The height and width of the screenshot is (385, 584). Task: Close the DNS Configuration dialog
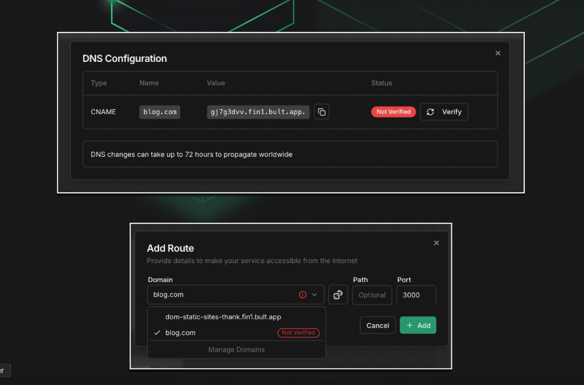click(498, 53)
